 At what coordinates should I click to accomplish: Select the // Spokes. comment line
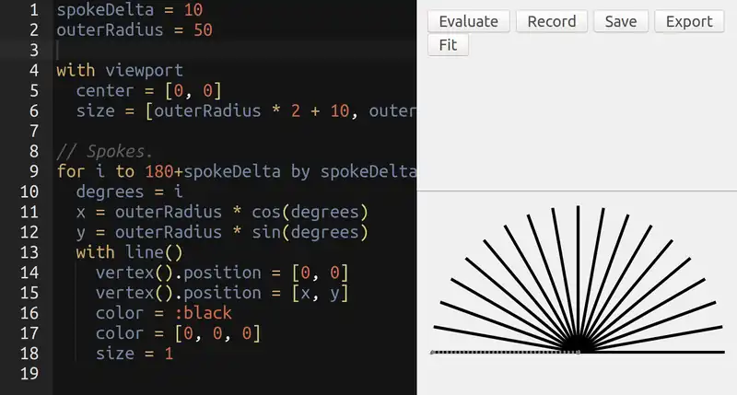(x=104, y=151)
